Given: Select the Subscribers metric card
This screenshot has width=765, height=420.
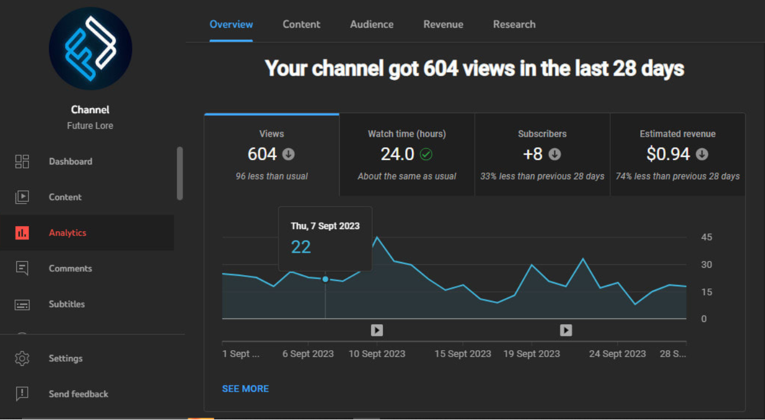Looking at the screenshot, I should 542,155.
